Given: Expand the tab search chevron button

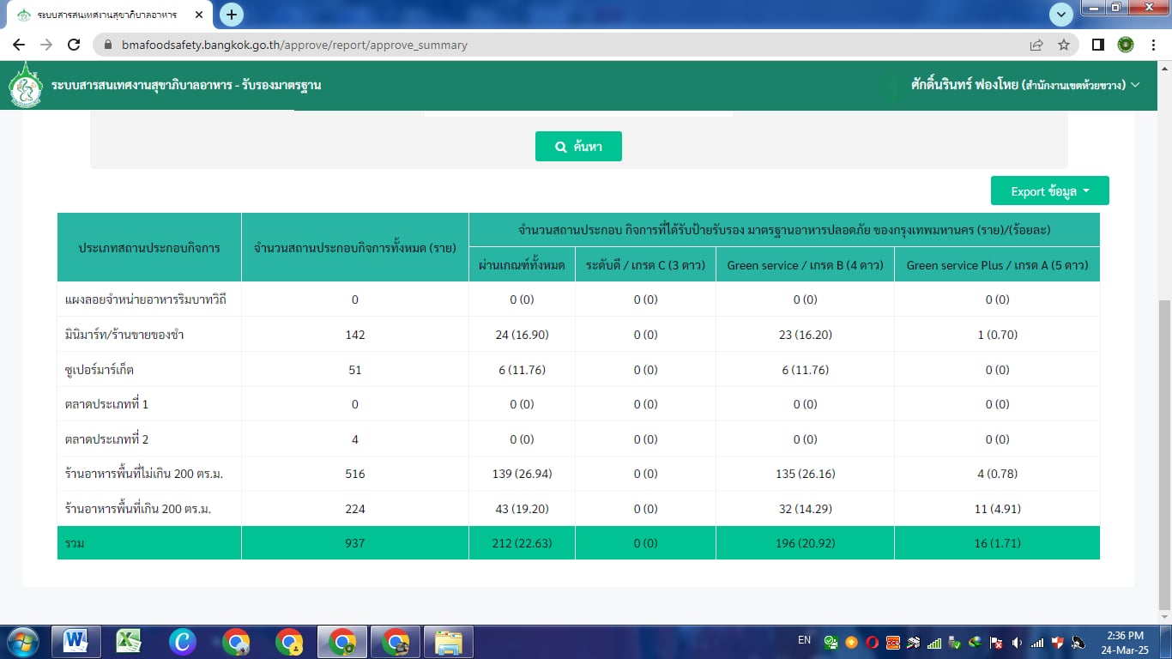Looking at the screenshot, I should (1061, 15).
